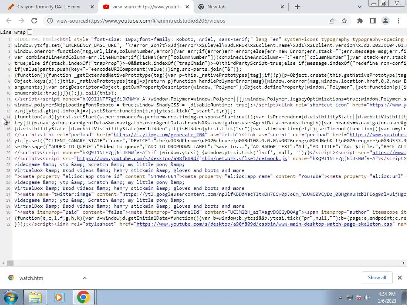
Task: Open the www-main-desktop-watch-page-skeleton.css link
Action: pyautogui.click(x=264, y=224)
